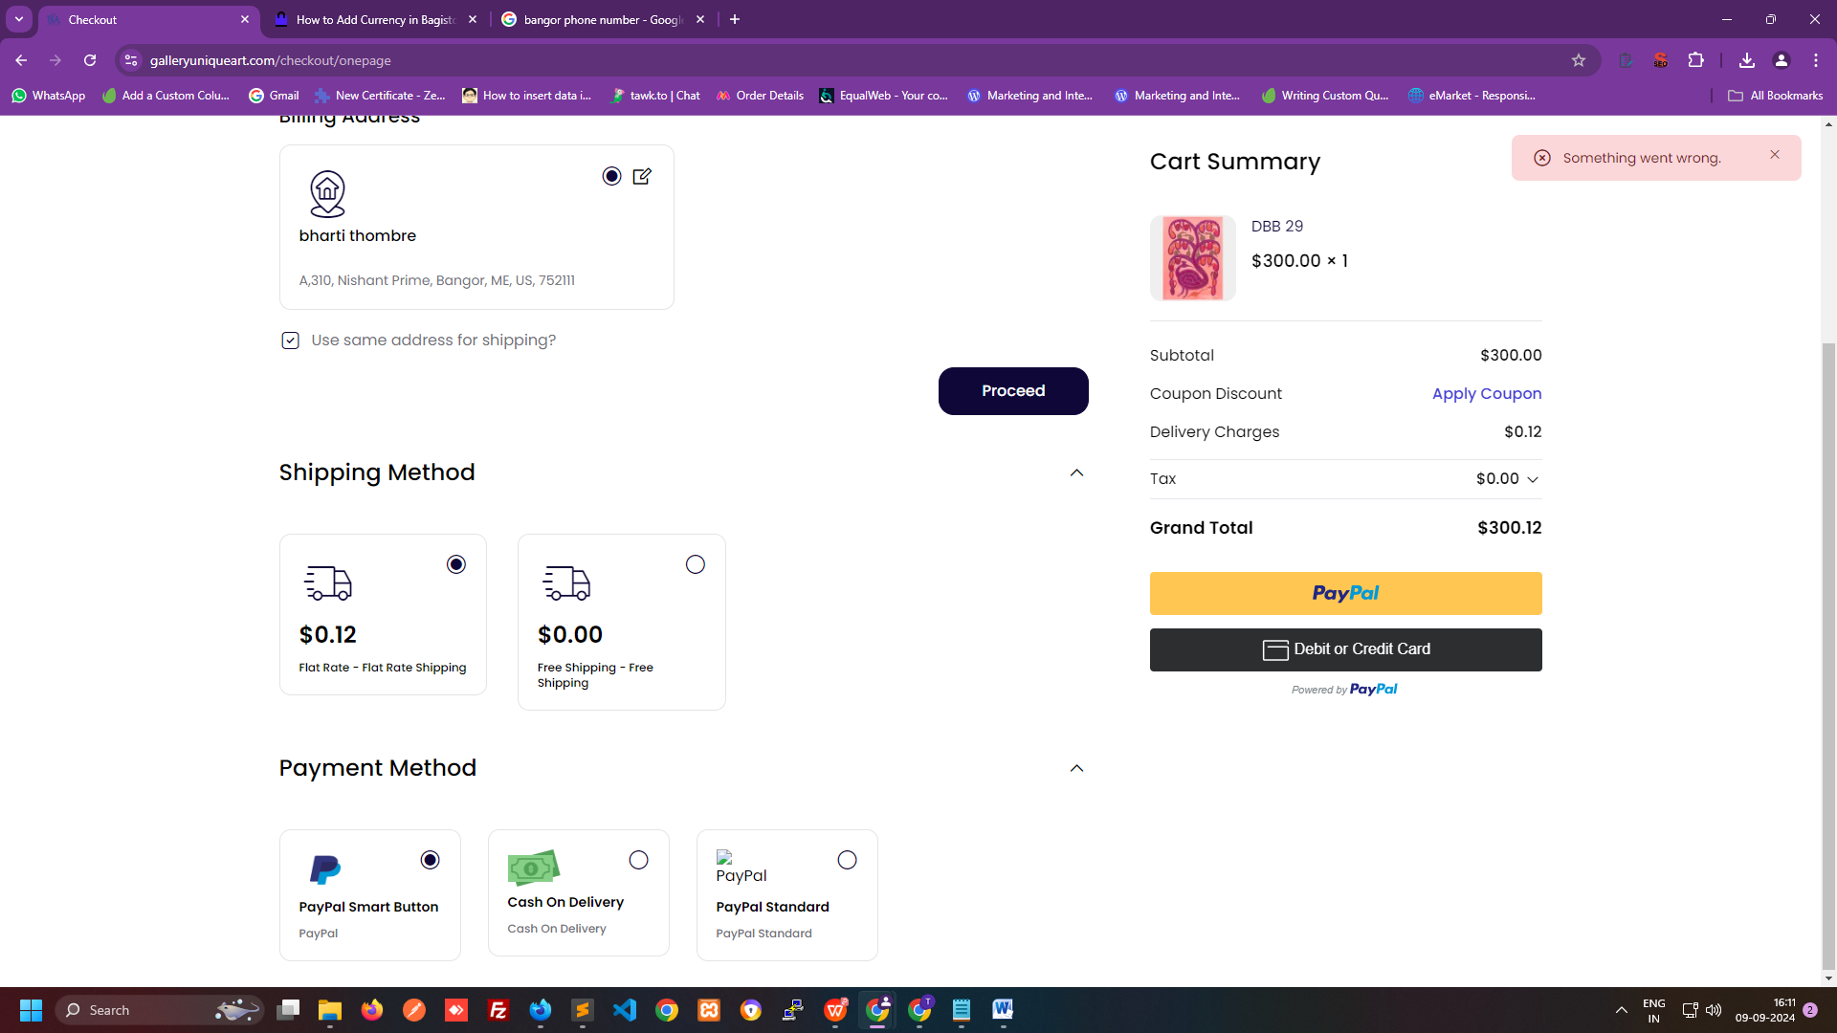Pay with Debit or Credit Card button
1837x1033 pixels.
(x=1345, y=649)
